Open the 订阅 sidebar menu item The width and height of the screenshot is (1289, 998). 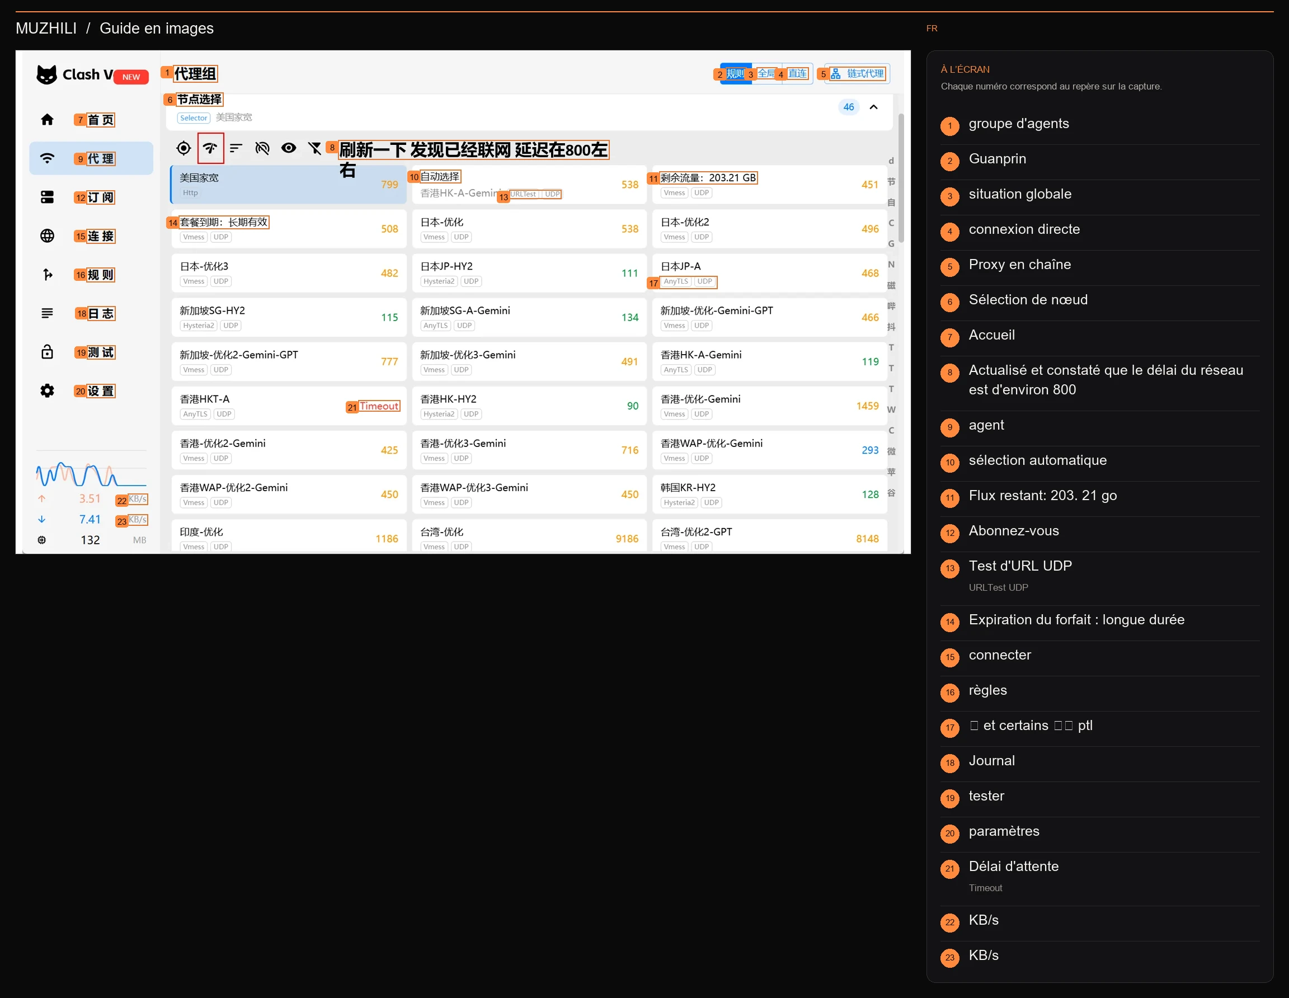point(92,197)
